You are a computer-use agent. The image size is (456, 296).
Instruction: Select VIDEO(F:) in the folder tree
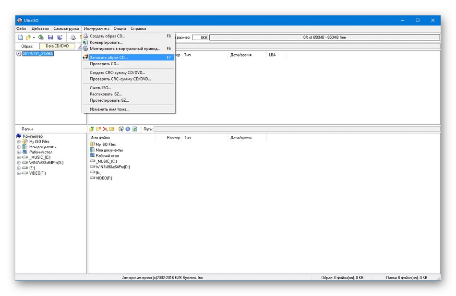[37, 173]
